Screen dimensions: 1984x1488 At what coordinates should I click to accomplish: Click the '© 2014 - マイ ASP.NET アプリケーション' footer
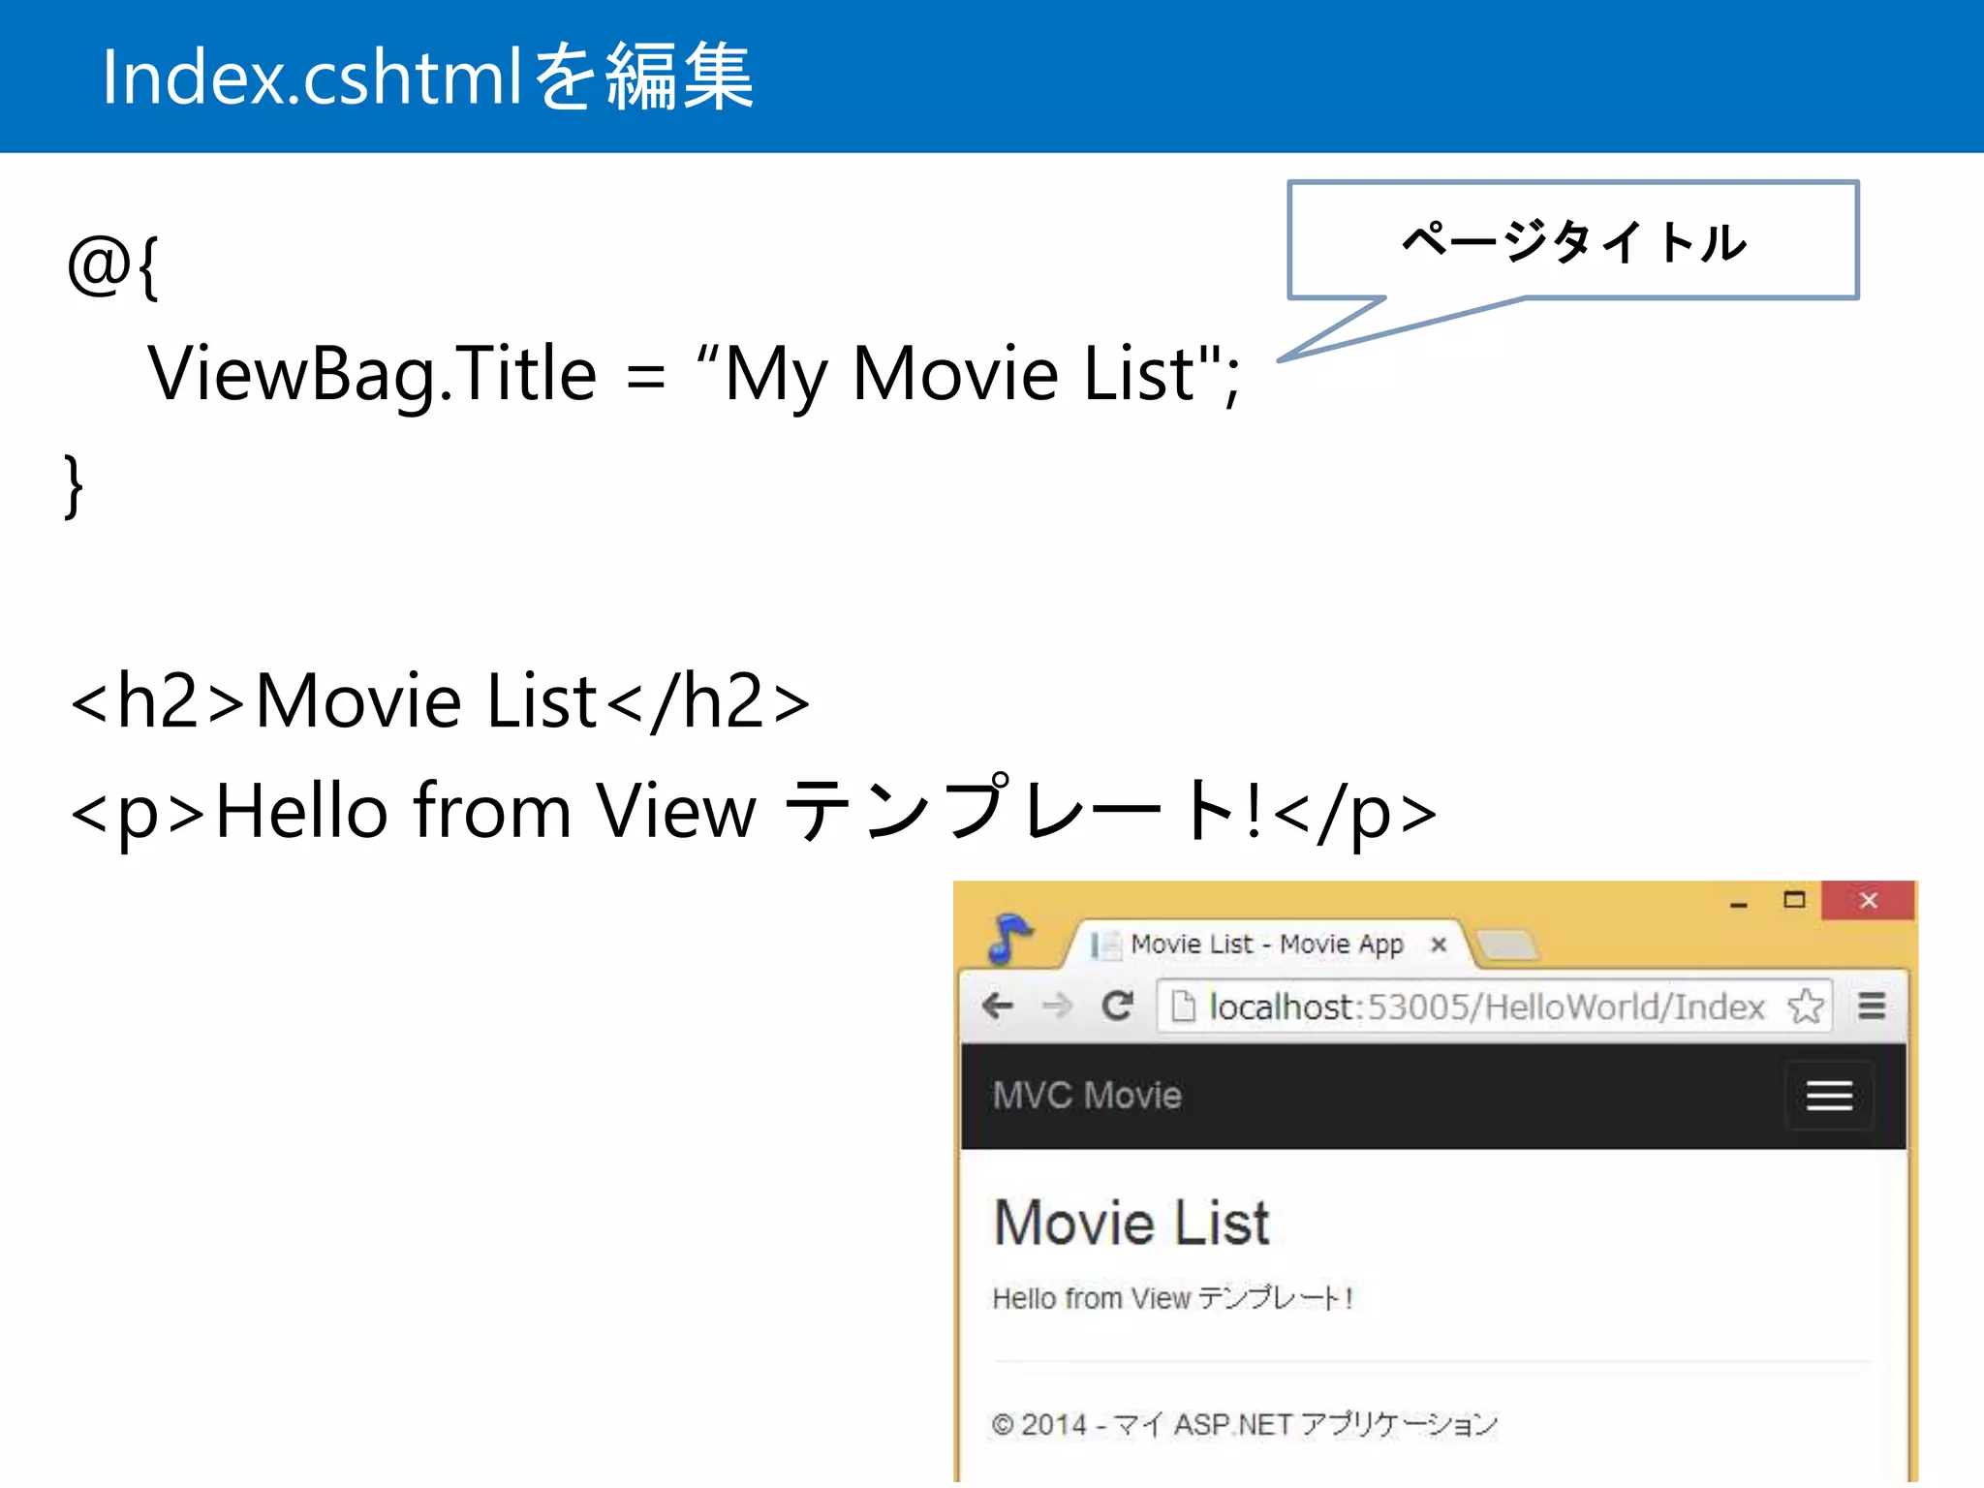click(x=1244, y=1424)
